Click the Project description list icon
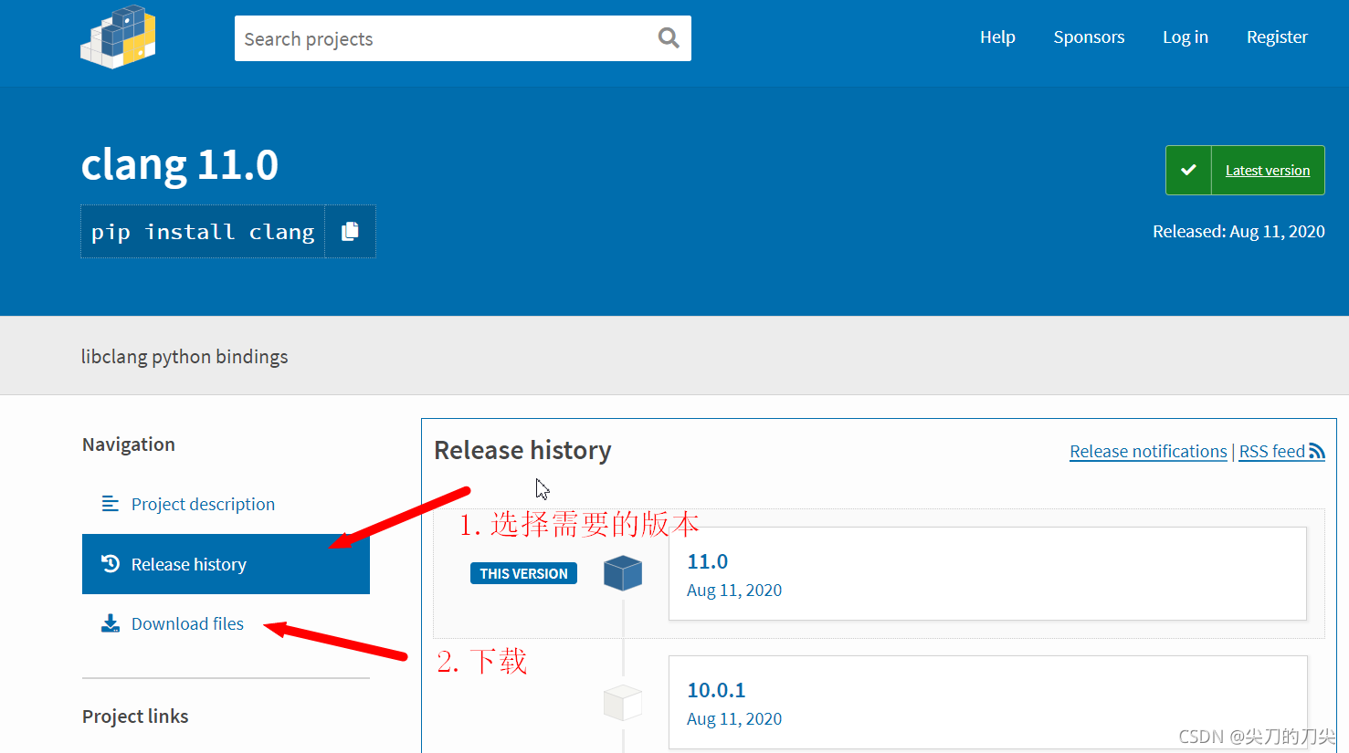The image size is (1349, 753). pos(111,504)
